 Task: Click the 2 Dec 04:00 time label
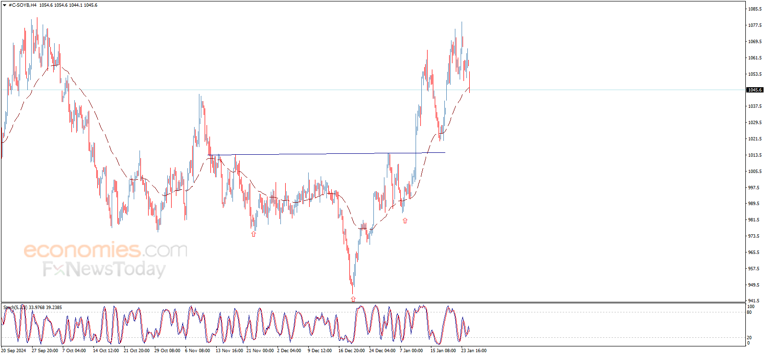click(289, 351)
